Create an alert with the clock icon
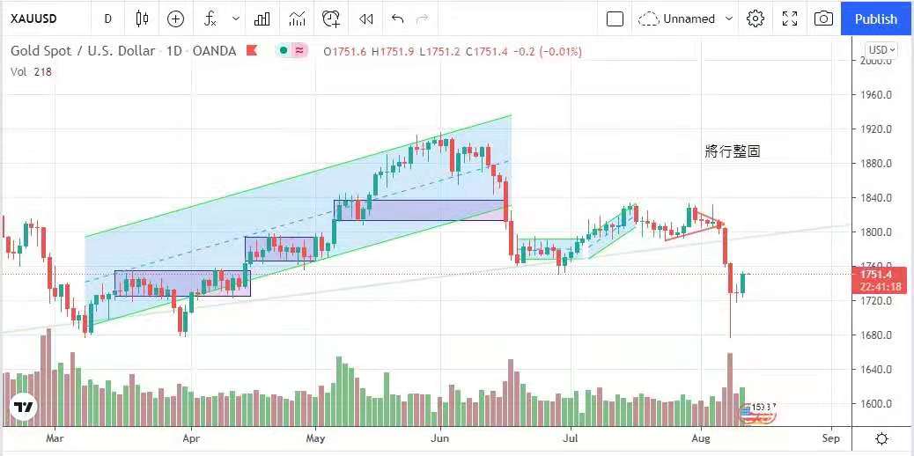 pyautogui.click(x=331, y=18)
